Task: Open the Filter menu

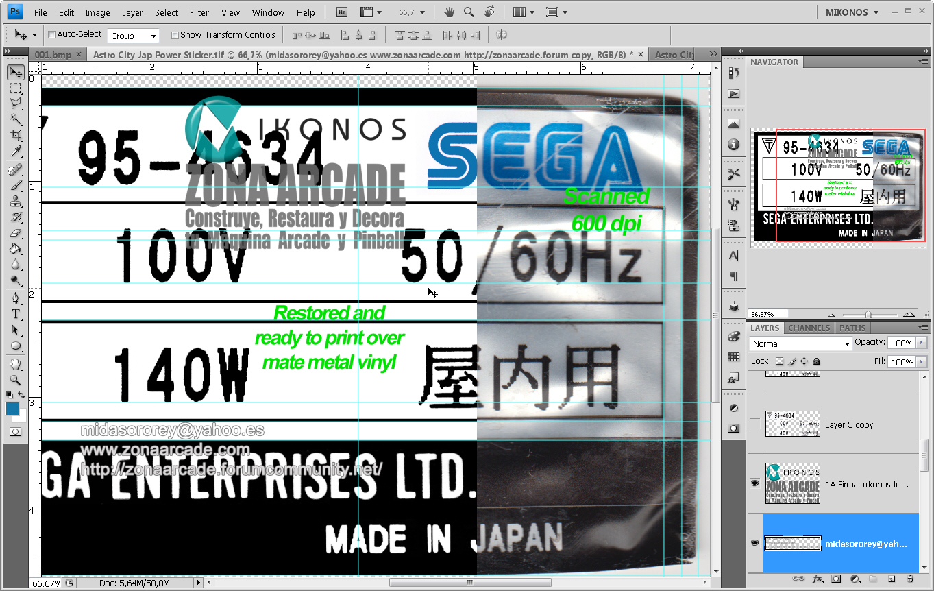Action: pyautogui.click(x=199, y=12)
